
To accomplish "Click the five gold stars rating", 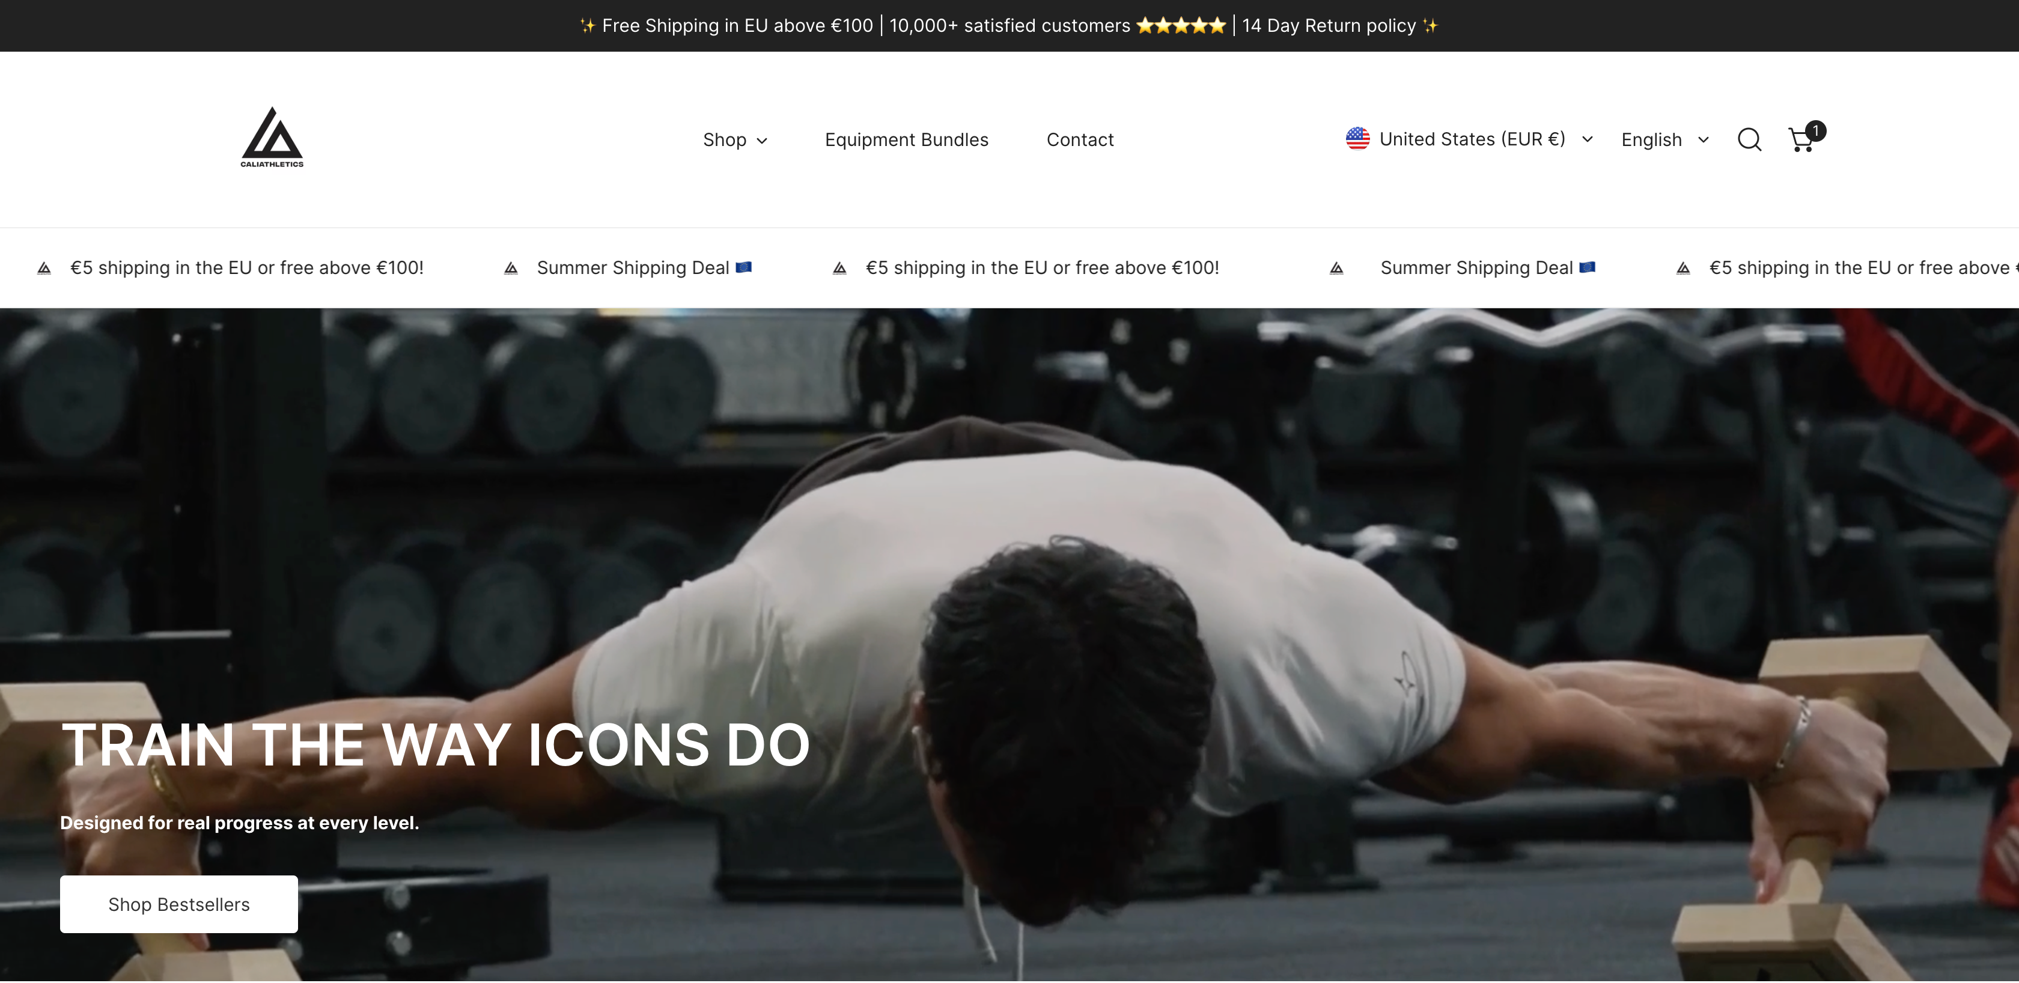I will tap(1180, 26).
